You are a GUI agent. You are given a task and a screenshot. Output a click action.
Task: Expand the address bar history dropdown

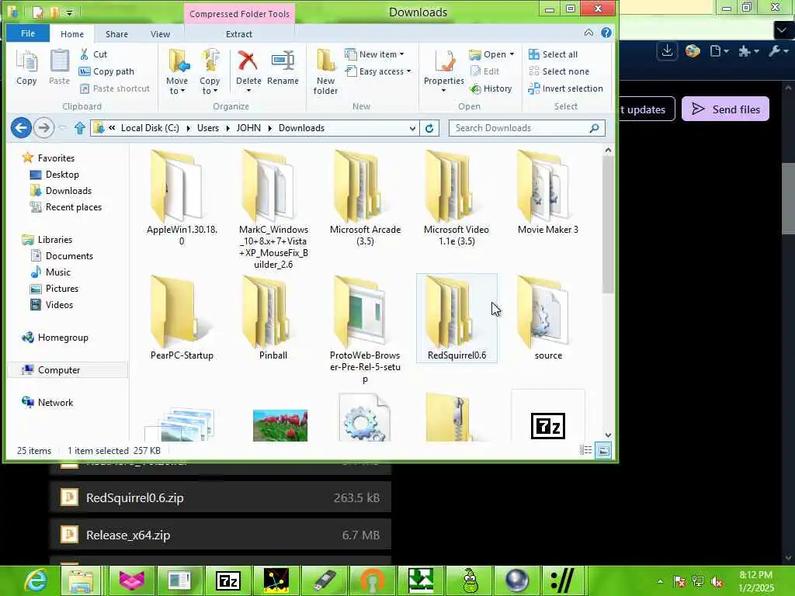point(412,128)
